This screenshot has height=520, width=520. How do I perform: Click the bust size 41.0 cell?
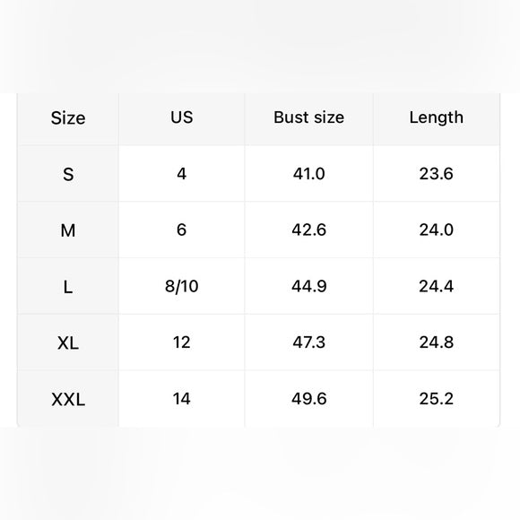click(308, 173)
